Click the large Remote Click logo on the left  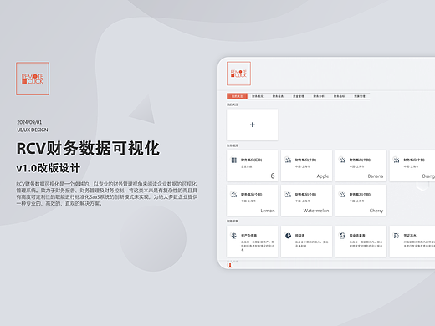pos(33,79)
